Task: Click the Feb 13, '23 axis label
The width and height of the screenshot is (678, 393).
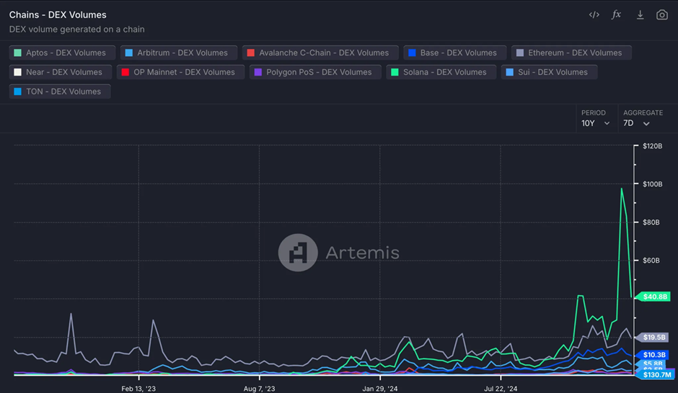Action: (x=138, y=389)
